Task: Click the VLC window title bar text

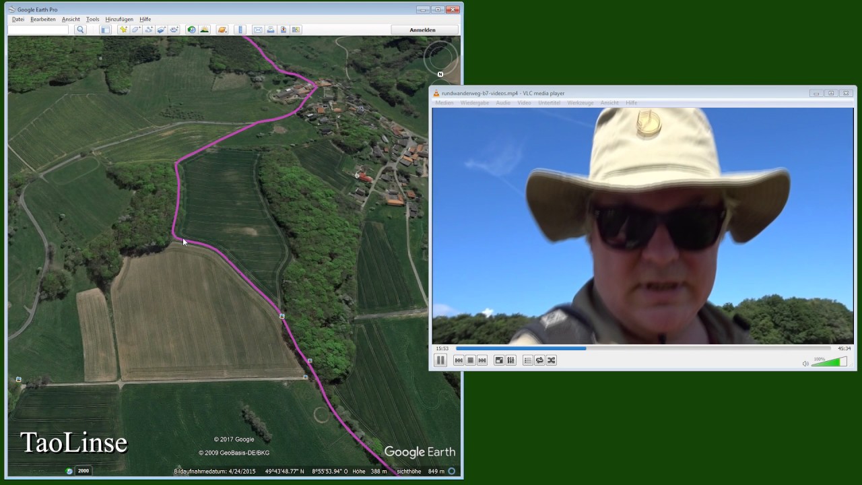Action: [503, 94]
